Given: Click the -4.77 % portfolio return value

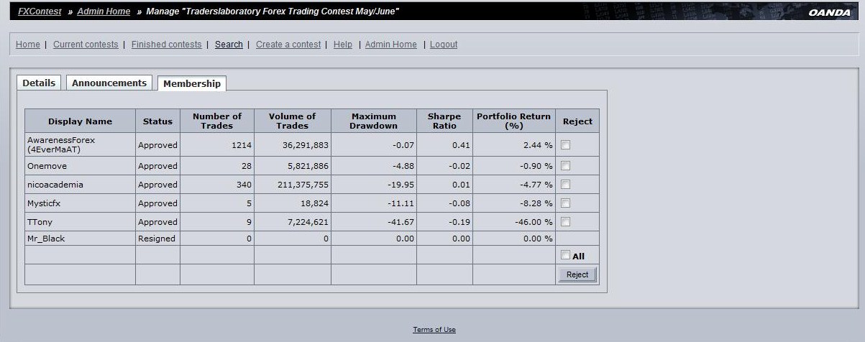Looking at the screenshot, I should coord(536,185).
